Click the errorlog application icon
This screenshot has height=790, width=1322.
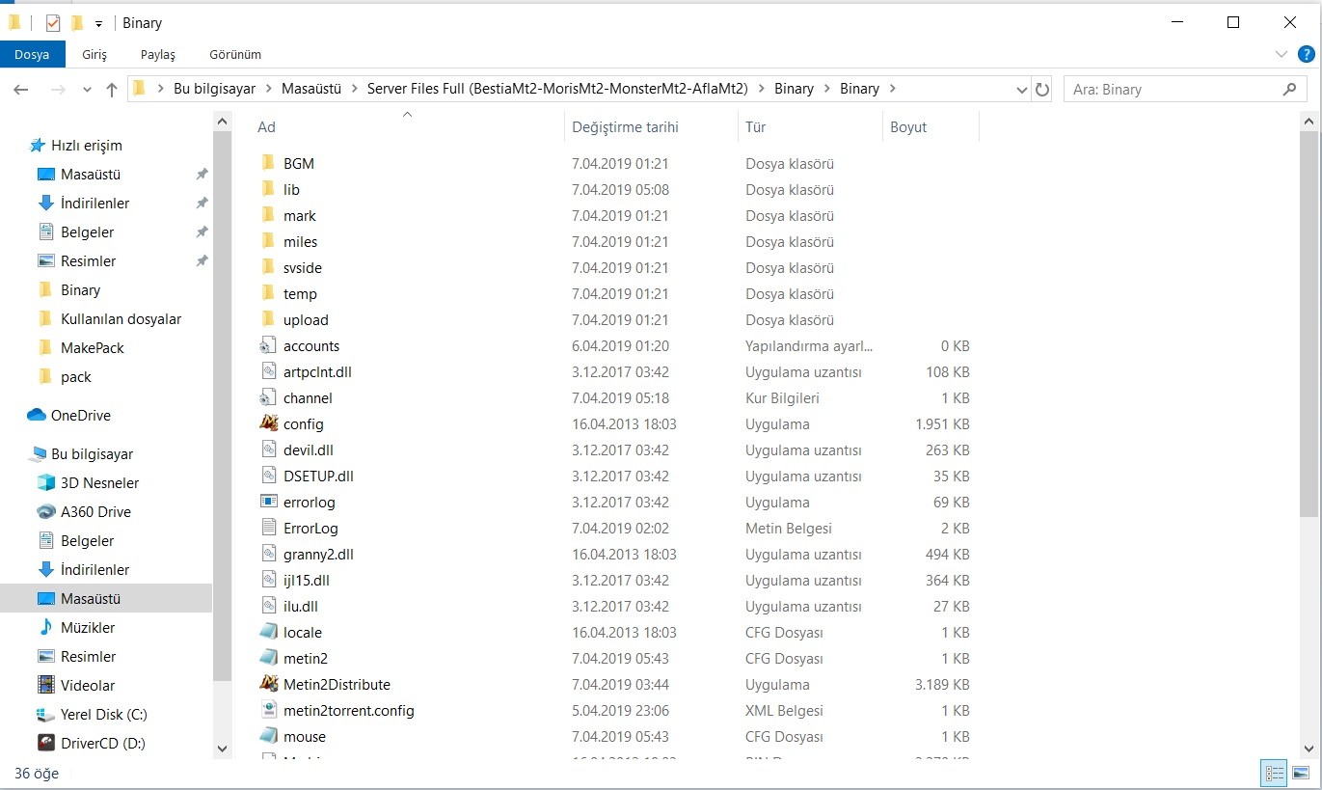tap(268, 502)
